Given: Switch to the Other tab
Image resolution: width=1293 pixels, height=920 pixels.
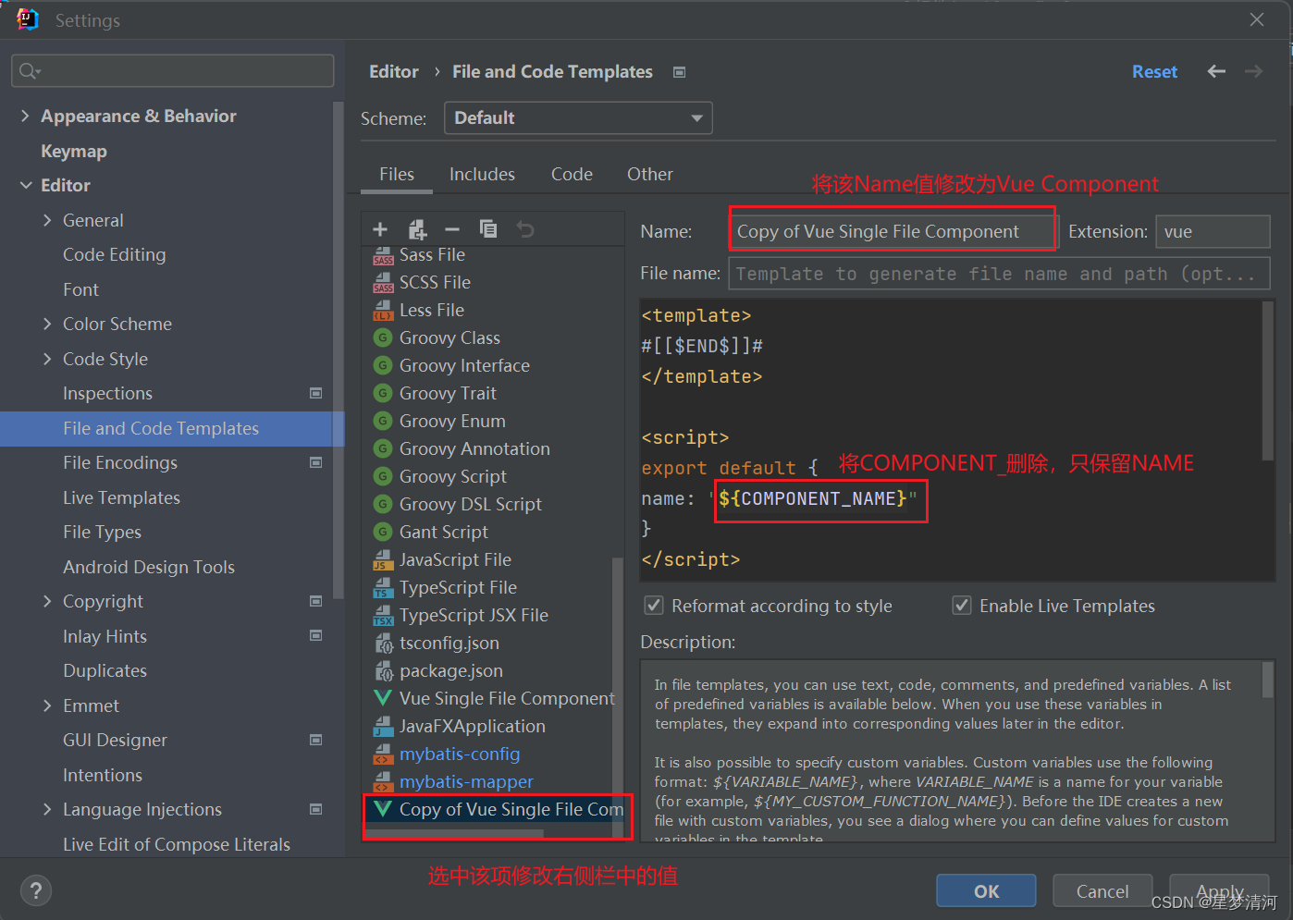Looking at the screenshot, I should 649,174.
